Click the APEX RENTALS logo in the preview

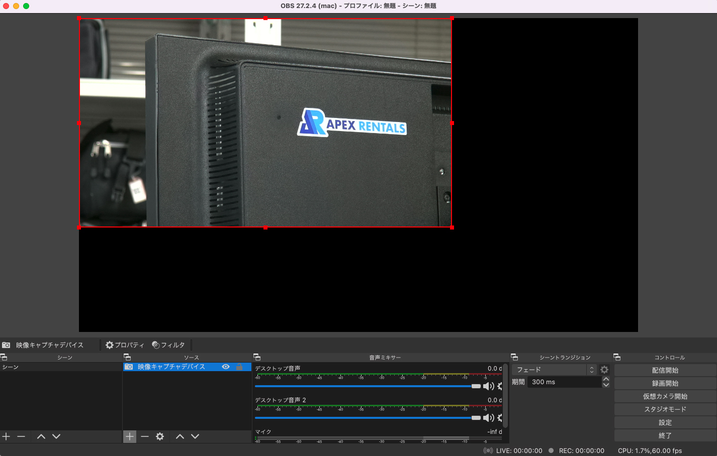pyautogui.click(x=352, y=123)
